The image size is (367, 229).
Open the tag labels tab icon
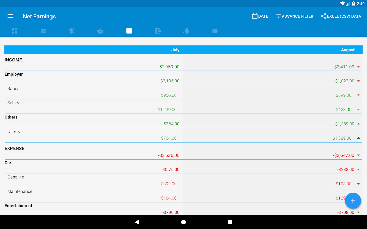tap(215, 31)
